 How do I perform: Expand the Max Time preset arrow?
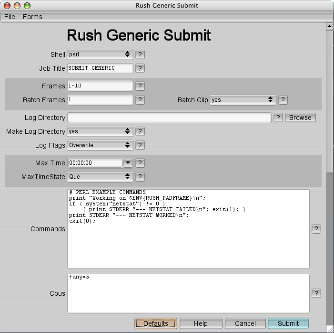click(x=128, y=163)
